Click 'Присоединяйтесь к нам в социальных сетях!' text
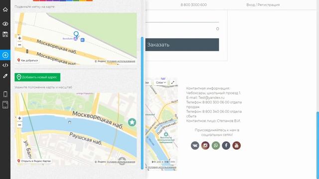This screenshot has height=179, width=319. click(x=217, y=132)
